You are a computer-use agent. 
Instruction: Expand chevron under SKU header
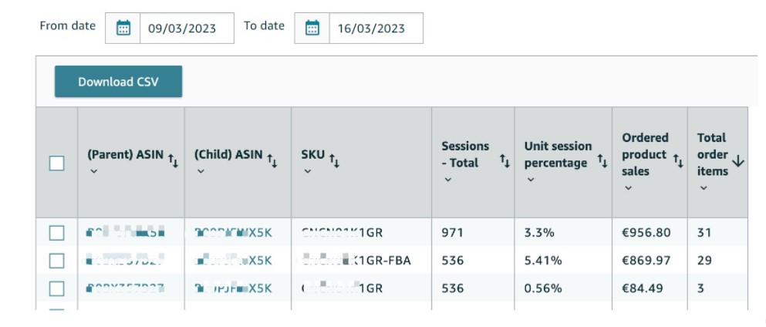307,171
